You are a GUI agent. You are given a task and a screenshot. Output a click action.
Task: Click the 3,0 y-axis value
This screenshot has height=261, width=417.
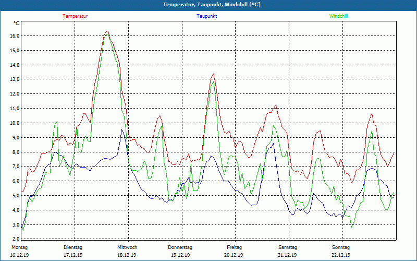pos(16,225)
